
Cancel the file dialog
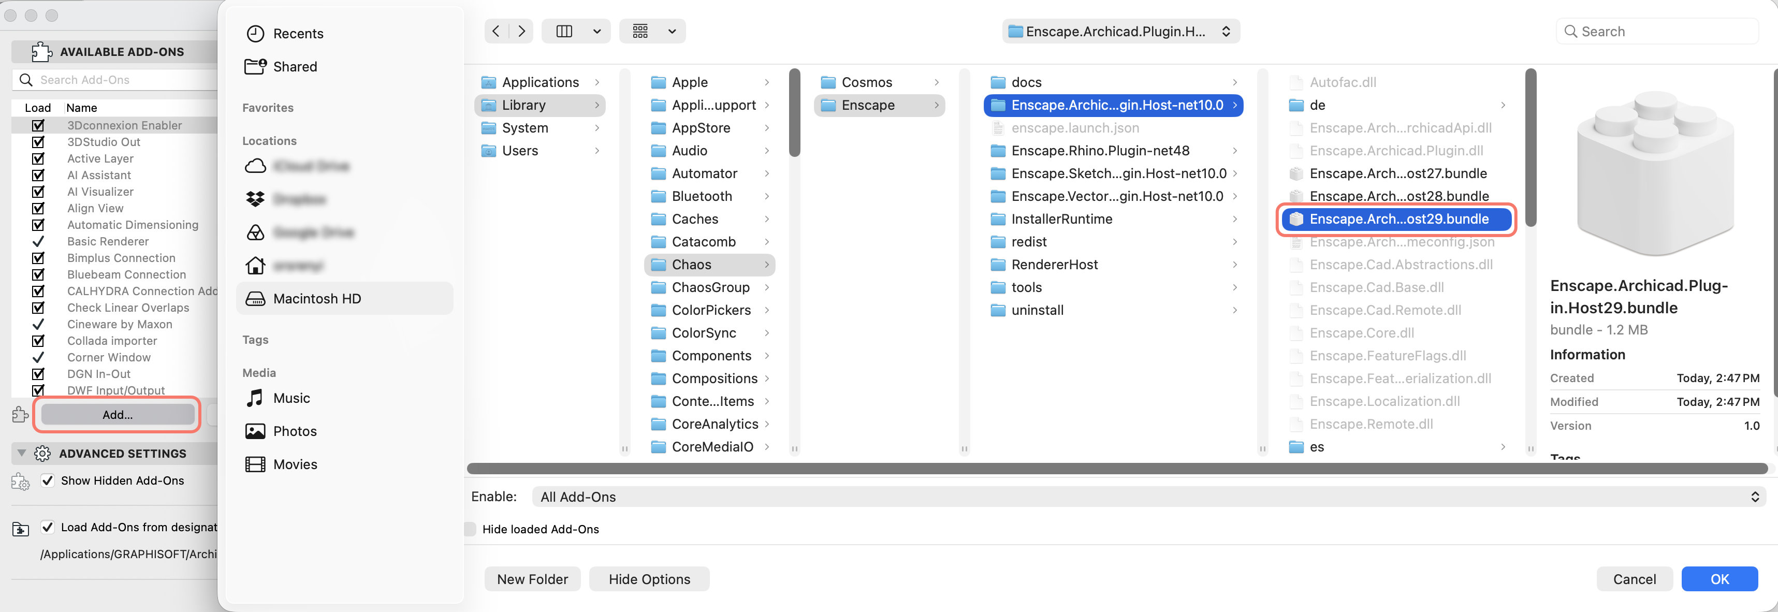tap(1635, 579)
